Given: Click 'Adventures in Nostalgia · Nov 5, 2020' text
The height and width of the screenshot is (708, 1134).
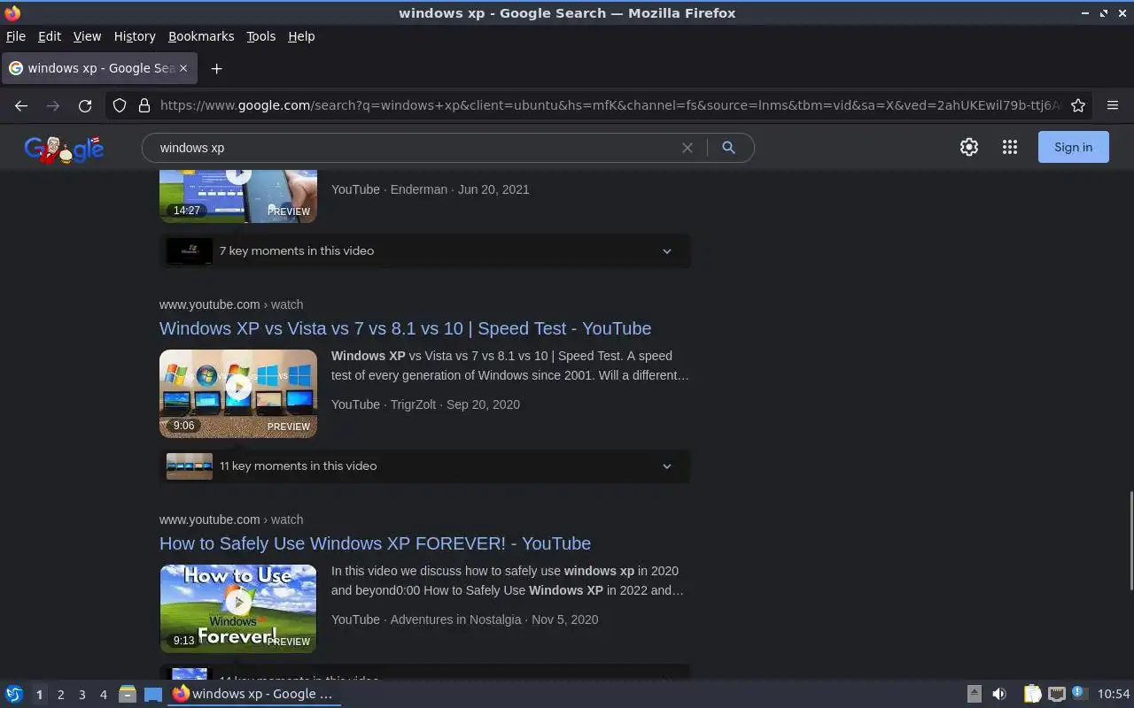Looking at the screenshot, I should [494, 619].
